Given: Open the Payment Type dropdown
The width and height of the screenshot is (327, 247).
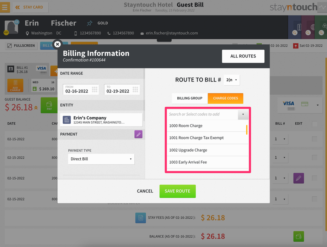Looking at the screenshot, I should click(x=101, y=159).
